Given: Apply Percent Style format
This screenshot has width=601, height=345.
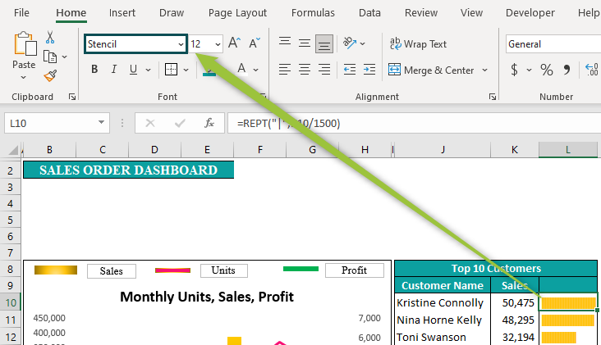Looking at the screenshot, I should click(547, 70).
